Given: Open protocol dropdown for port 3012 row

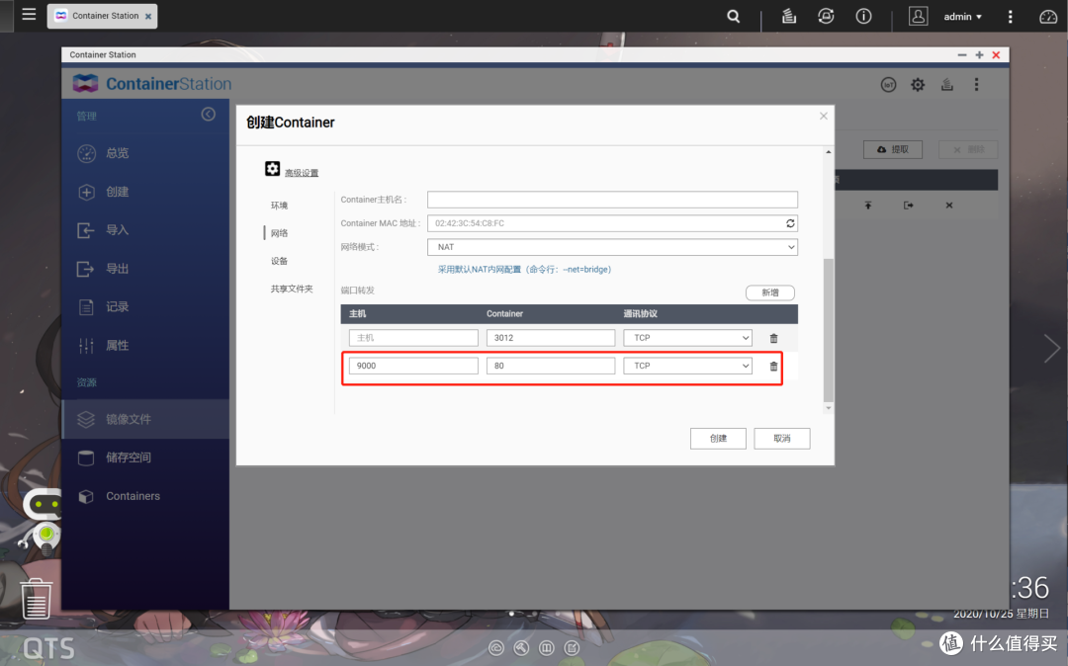Looking at the screenshot, I should point(687,338).
